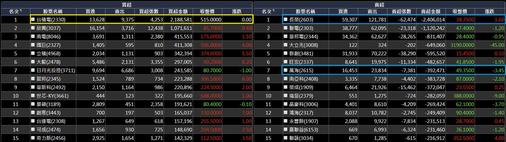Click 賣出 column header in 賣超 table
This screenshot has width=506, height=142.
pos(373,11)
